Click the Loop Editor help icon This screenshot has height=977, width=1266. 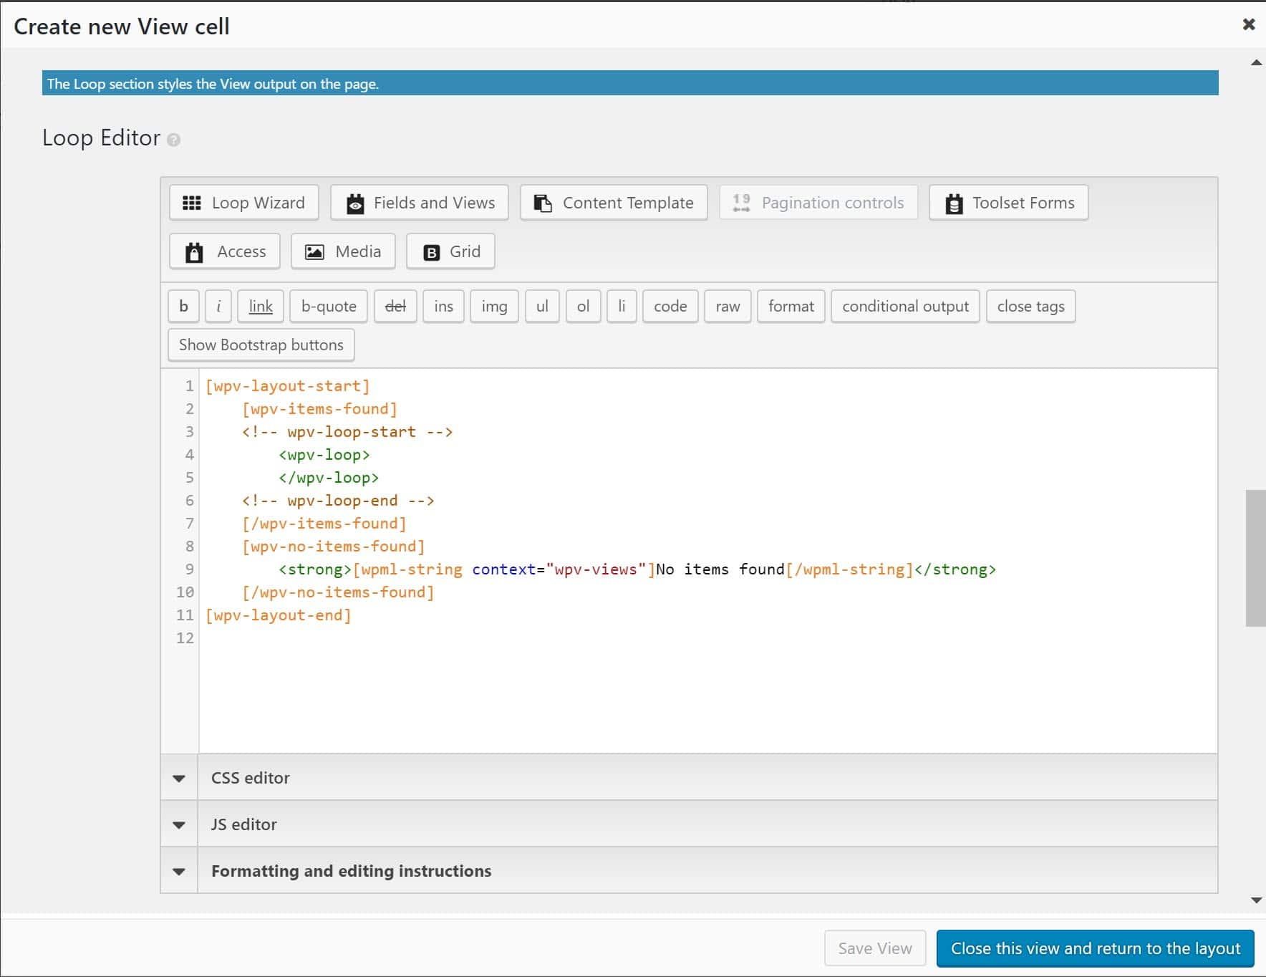174,140
